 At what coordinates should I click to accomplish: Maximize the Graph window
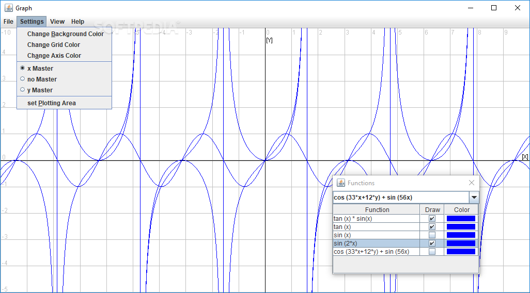pyautogui.click(x=494, y=8)
